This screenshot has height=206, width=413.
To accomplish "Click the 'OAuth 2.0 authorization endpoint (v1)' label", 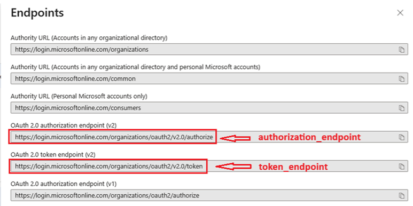I will [x=64, y=184].
